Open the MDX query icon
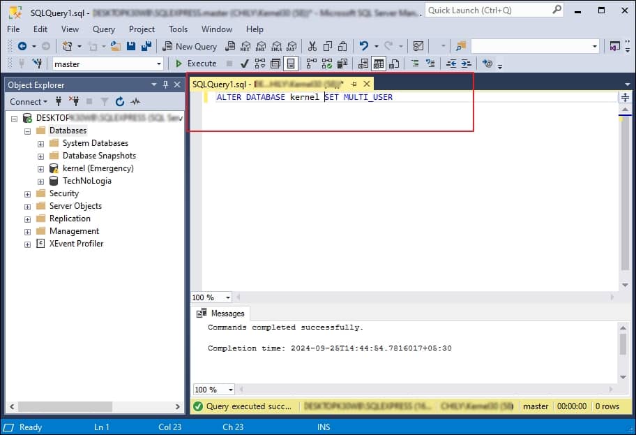Screen dimensions: 636x435 pyautogui.click(x=245, y=46)
